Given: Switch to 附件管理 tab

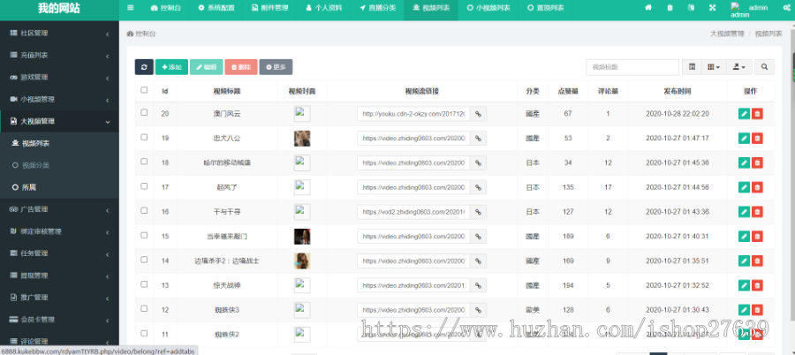Looking at the screenshot, I should [269, 8].
